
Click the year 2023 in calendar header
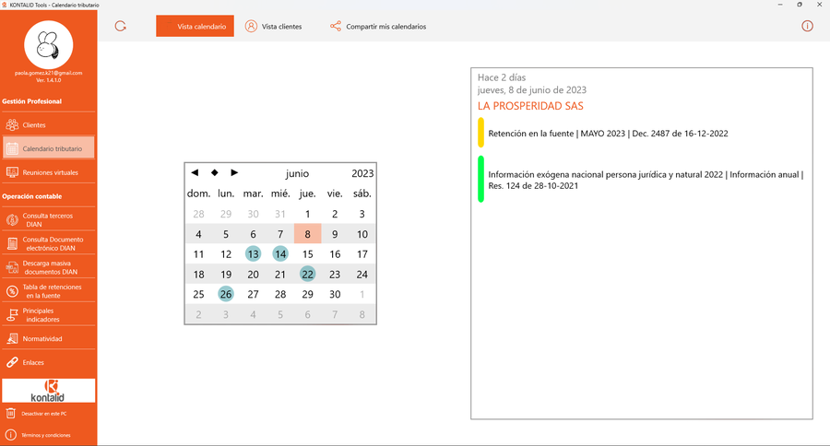click(x=362, y=173)
